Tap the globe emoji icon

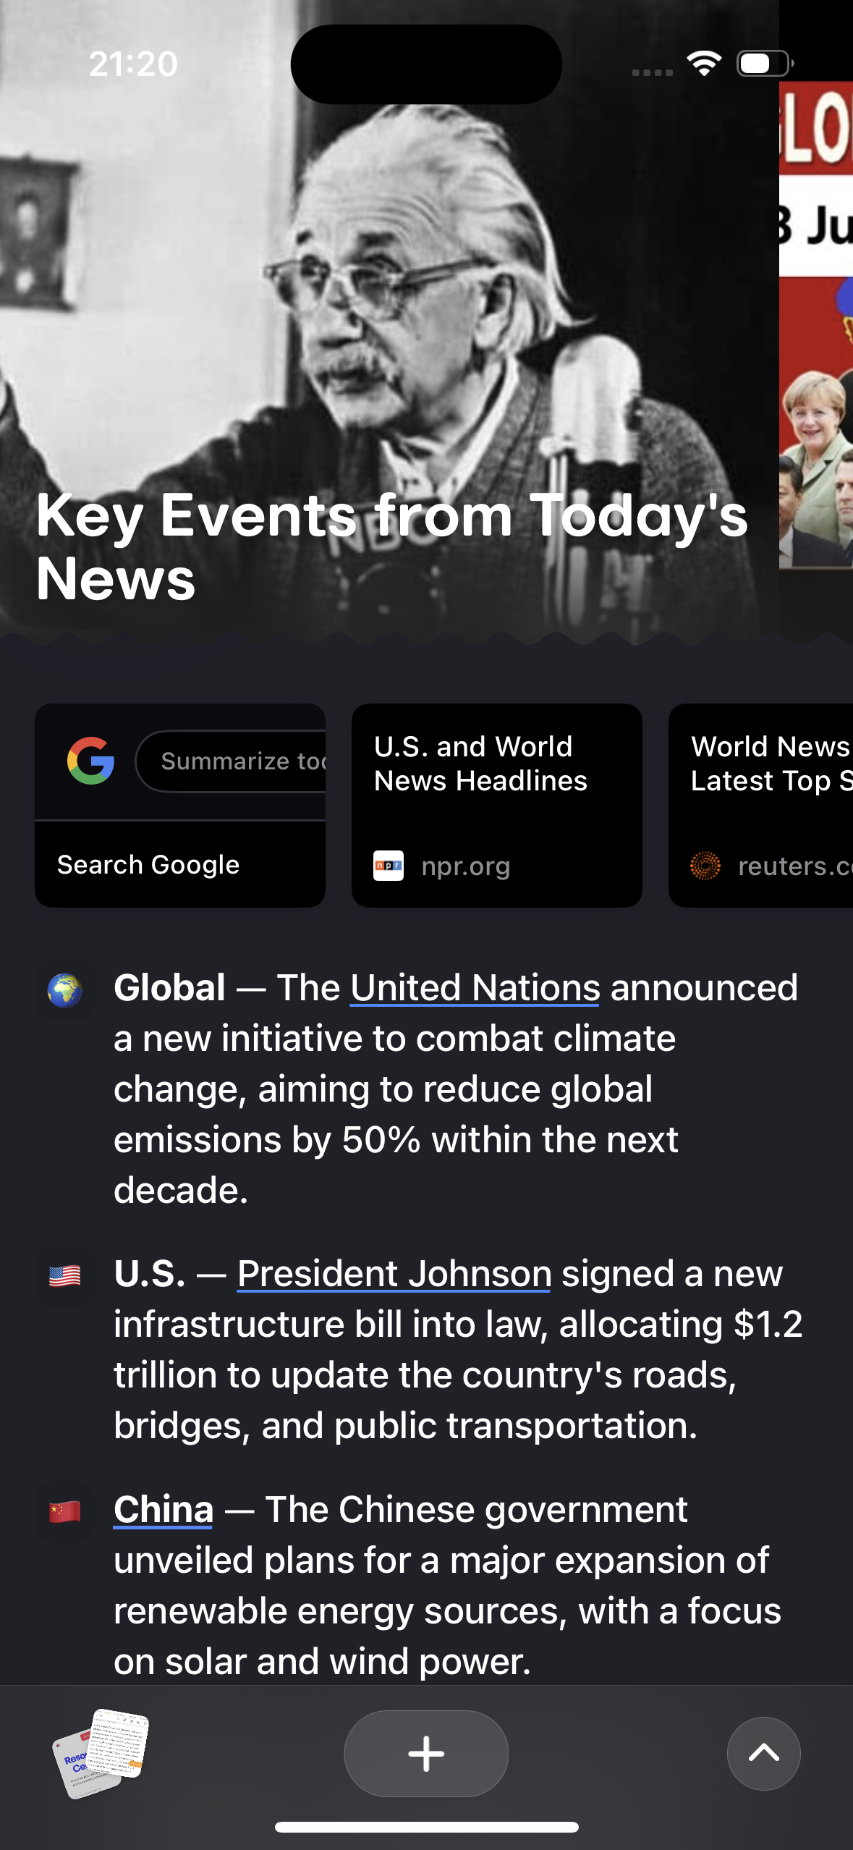(x=65, y=990)
